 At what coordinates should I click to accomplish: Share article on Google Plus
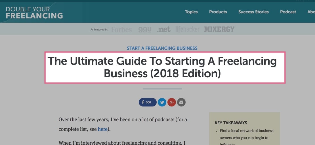[x=172, y=102]
